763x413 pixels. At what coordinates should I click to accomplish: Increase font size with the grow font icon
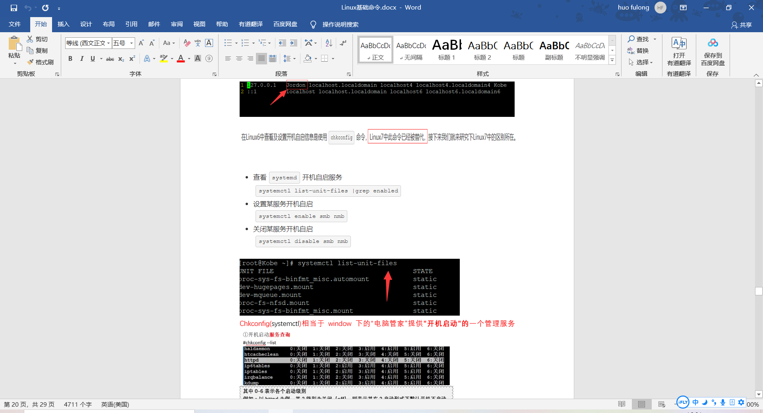pos(141,43)
